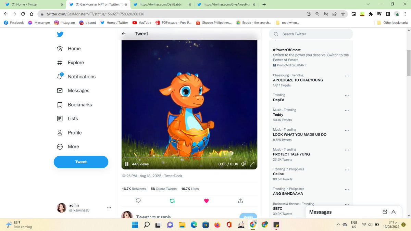
Task: Open more options for Teddy trend
Action: pos(347,111)
